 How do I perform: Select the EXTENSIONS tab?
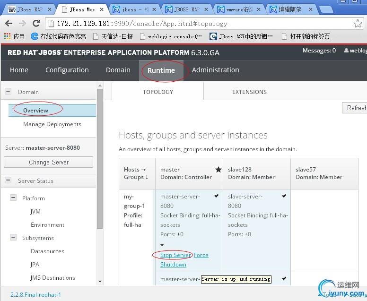click(249, 92)
